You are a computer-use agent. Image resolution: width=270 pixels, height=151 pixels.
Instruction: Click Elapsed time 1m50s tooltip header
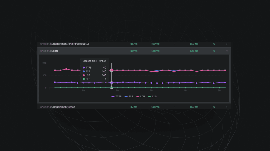pos(94,61)
